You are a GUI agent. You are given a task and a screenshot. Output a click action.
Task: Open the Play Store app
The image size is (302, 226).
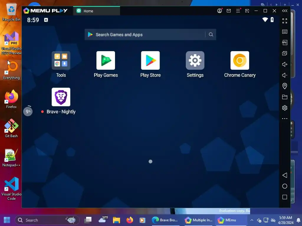[x=150, y=61]
